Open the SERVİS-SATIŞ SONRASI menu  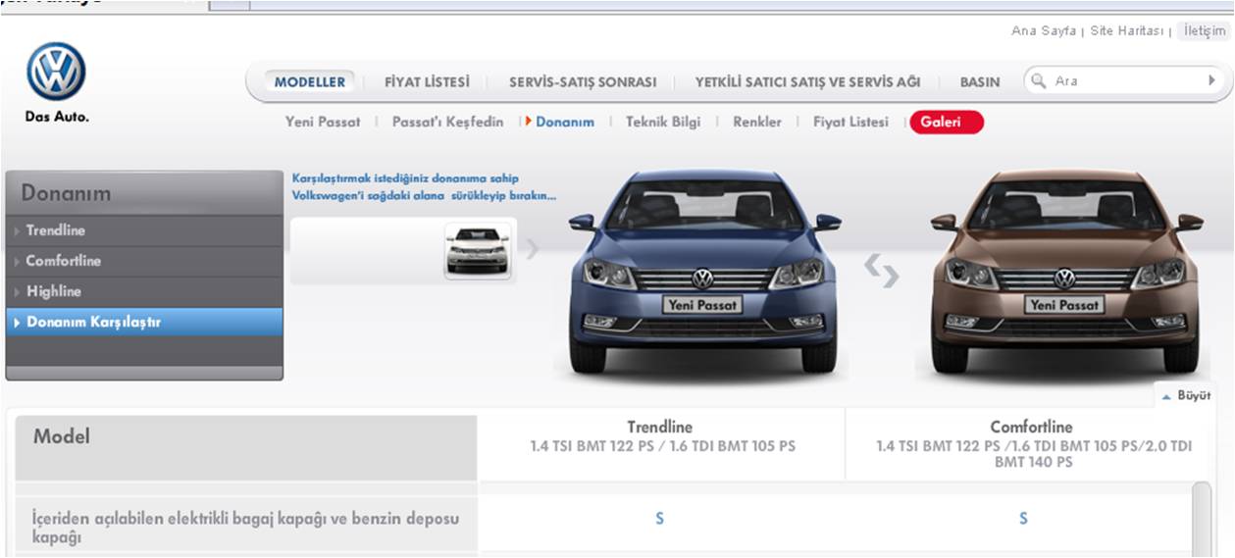(583, 82)
